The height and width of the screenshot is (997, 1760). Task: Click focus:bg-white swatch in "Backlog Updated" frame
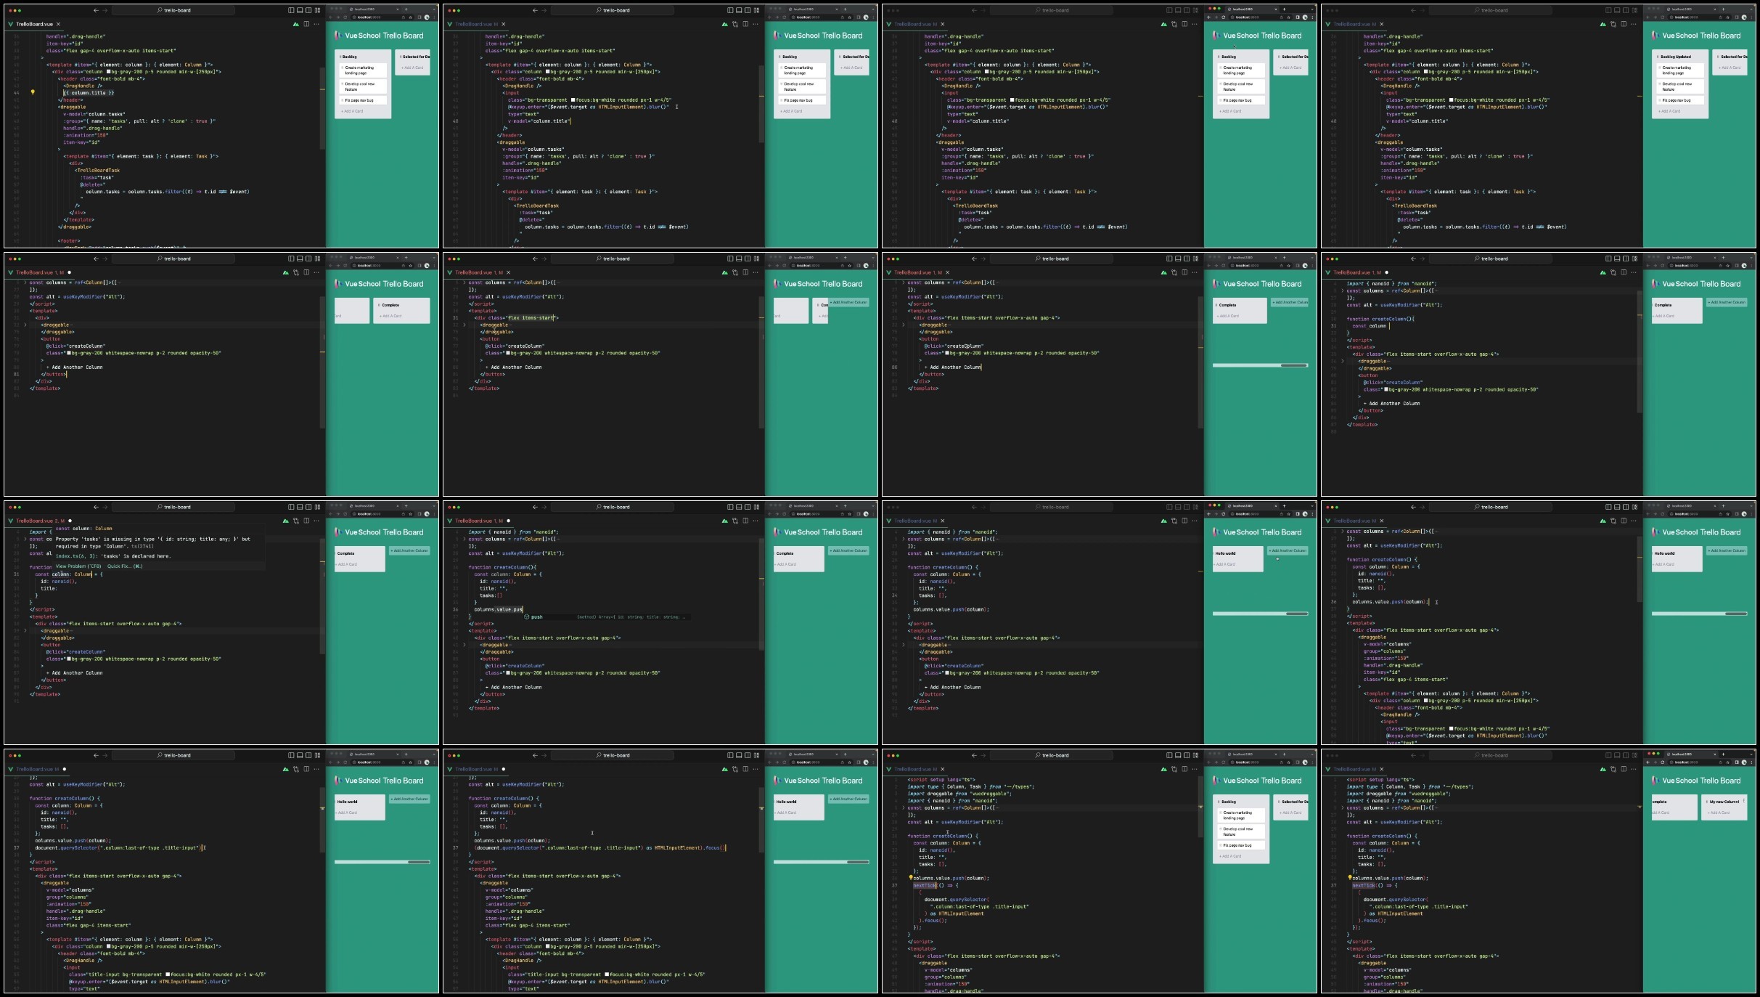[1452, 100]
